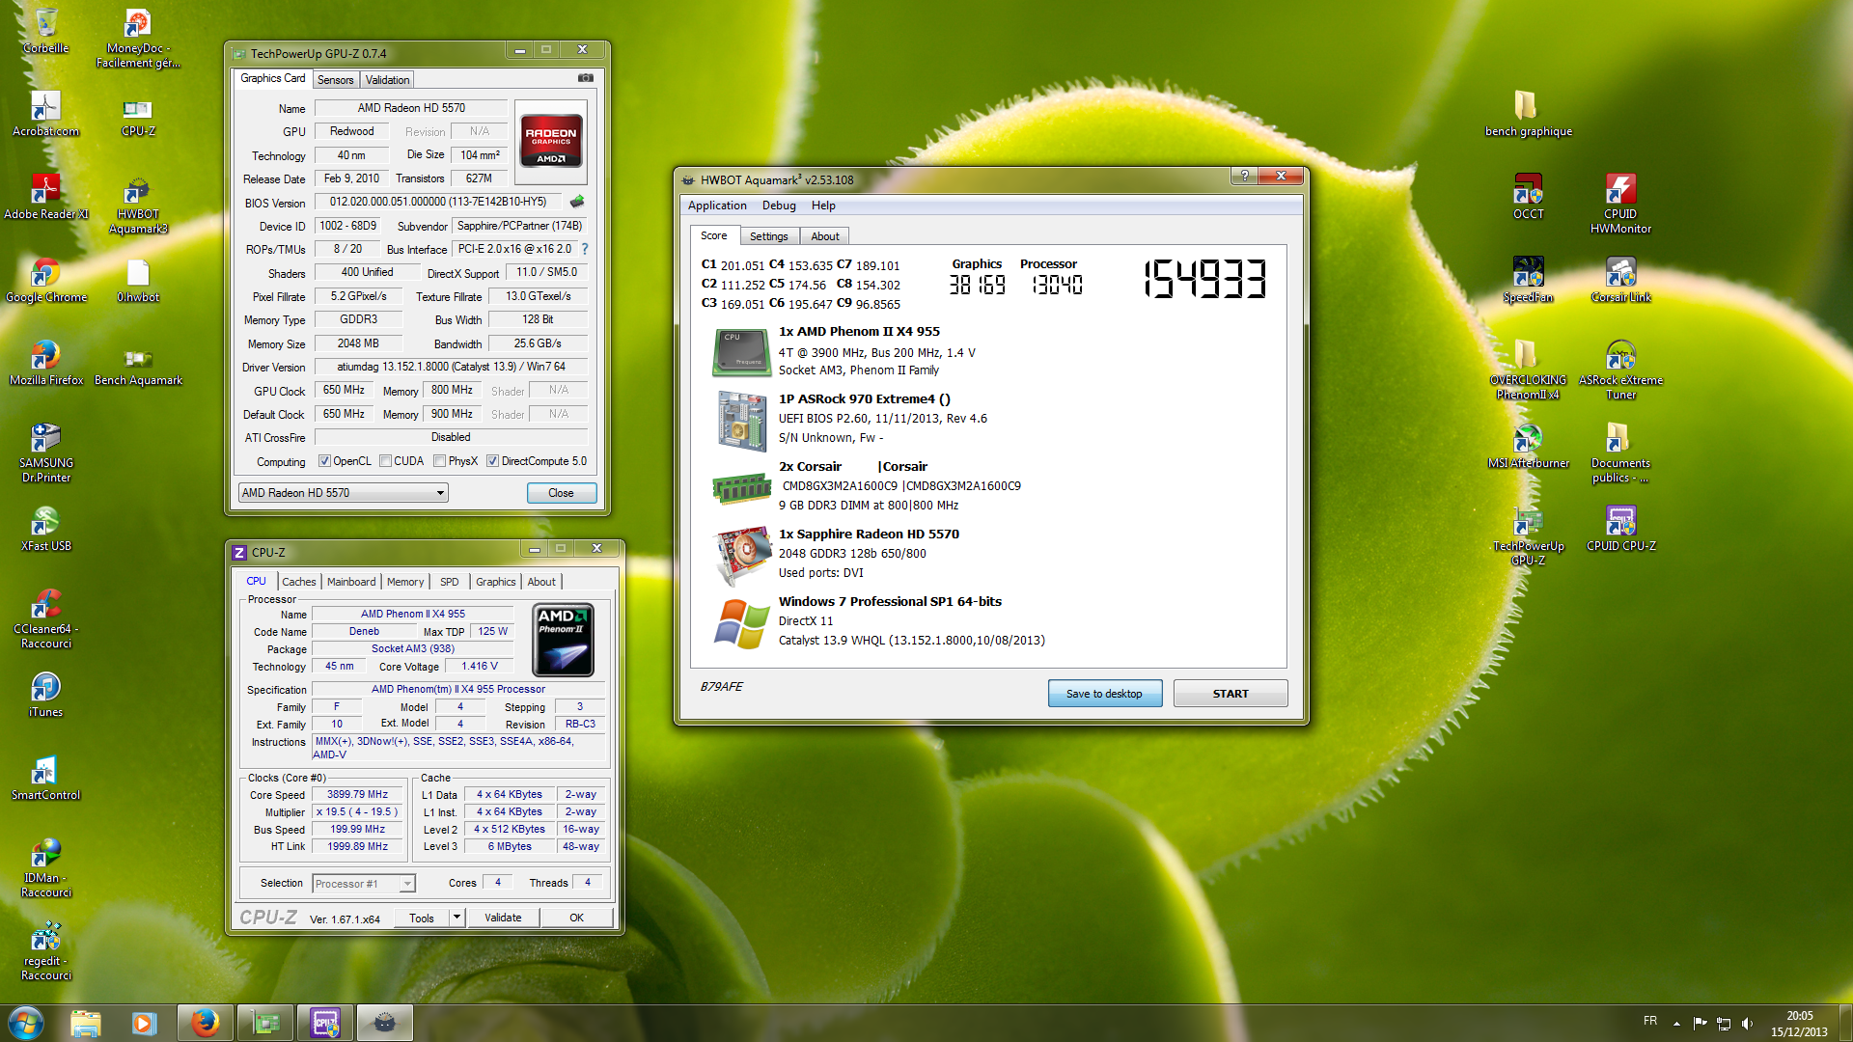Viewport: 1853px width, 1042px height.
Task: Switch to GPU-Z Sensors tab
Action: point(335,80)
